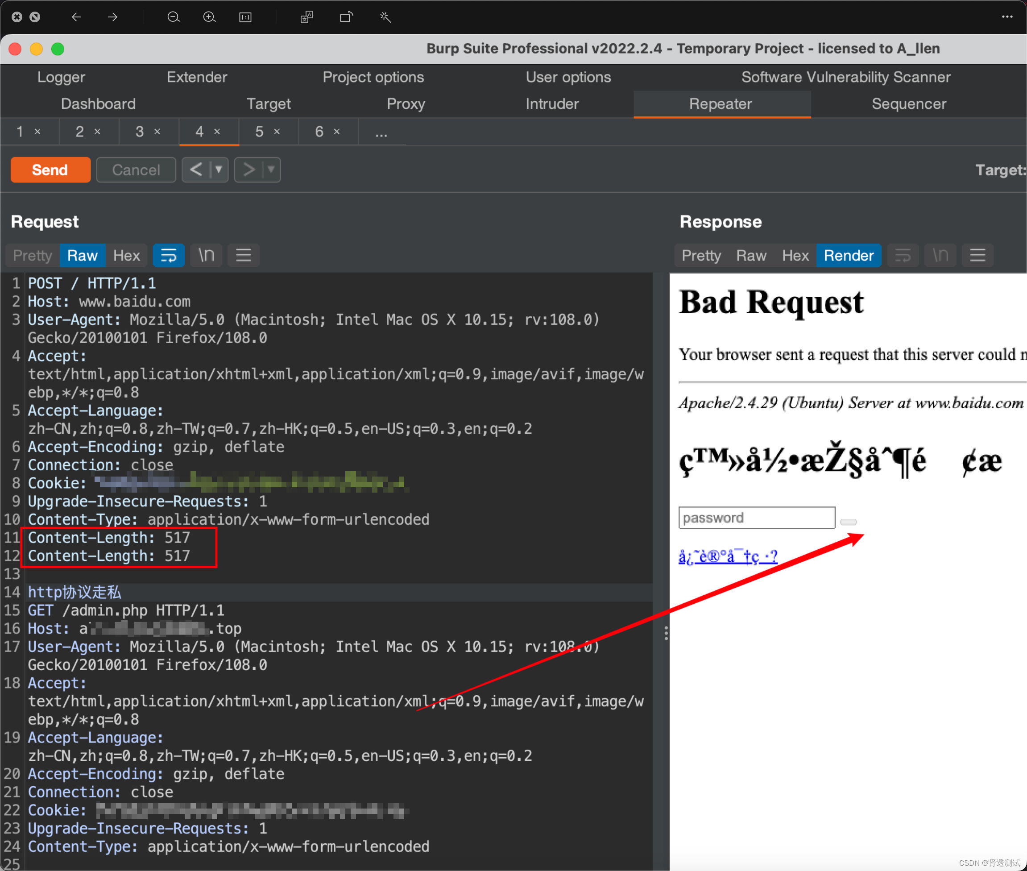Image resolution: width=1027 pixels, height=871 pixels.
Task: Switch Response view to Pretty
Action: click(x=701, y=255)
